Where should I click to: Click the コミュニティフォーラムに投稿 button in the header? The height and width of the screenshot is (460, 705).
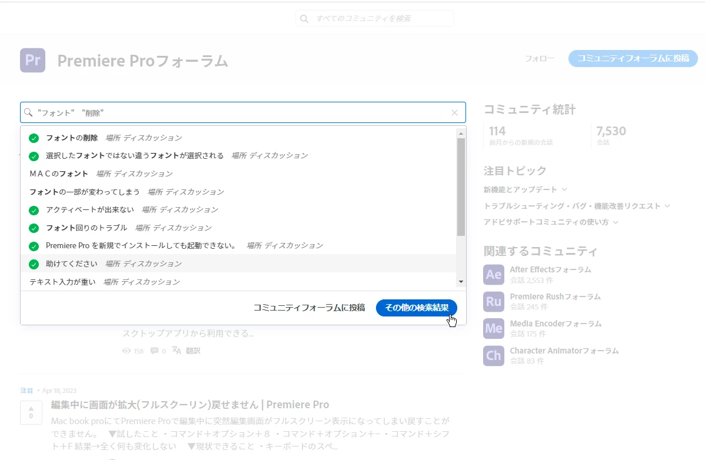[633, 58]
